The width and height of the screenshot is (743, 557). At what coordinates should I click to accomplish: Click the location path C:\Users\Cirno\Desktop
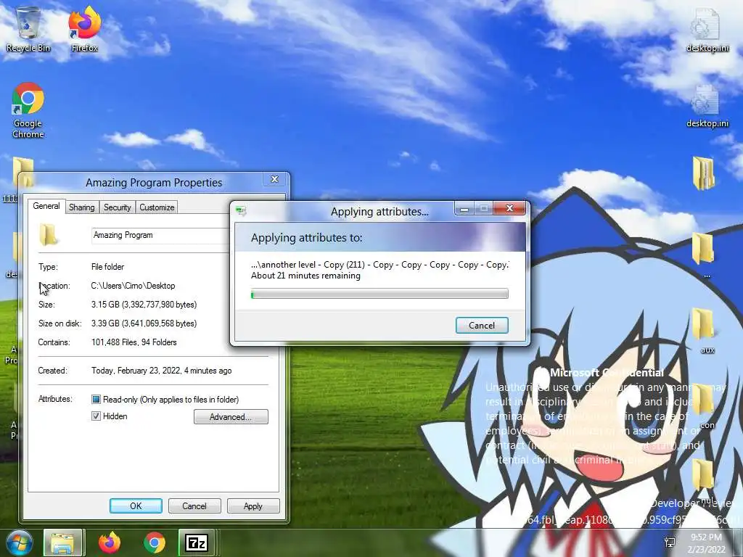(134, 286)
